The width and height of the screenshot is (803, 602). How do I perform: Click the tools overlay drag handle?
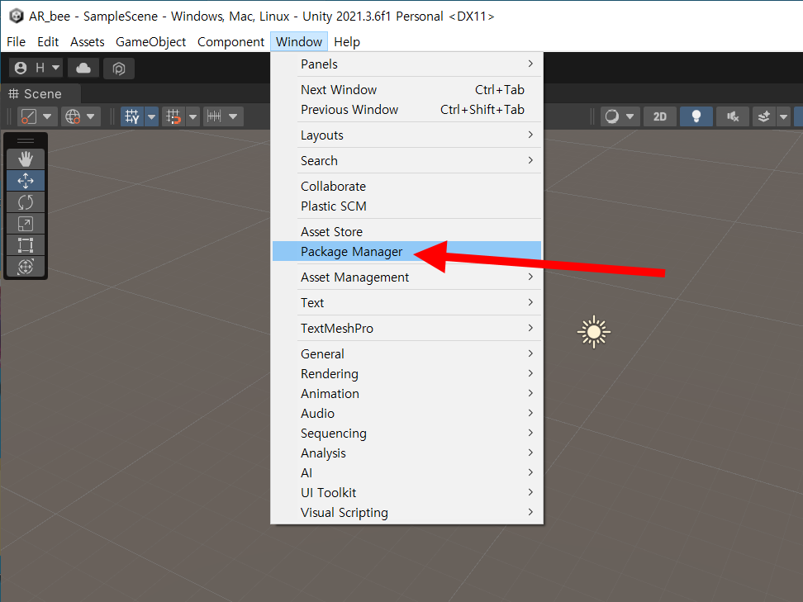26,140
